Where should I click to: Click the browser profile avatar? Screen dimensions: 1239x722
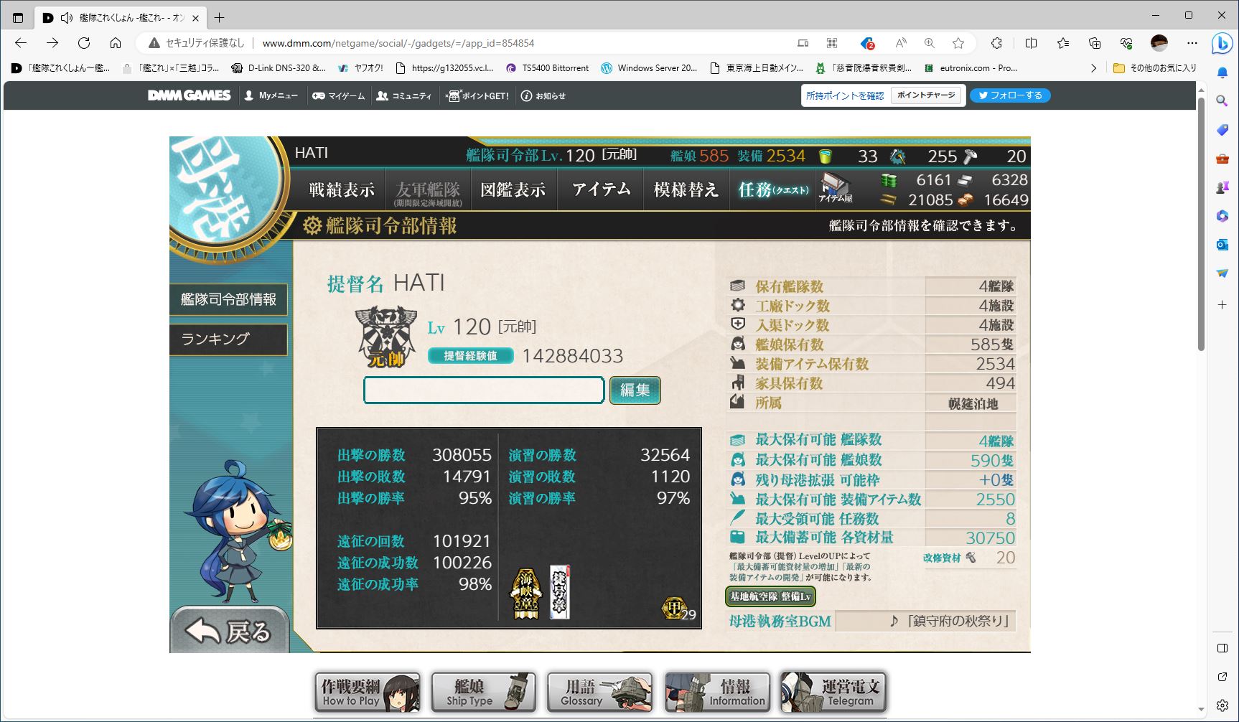[1159, 43]
